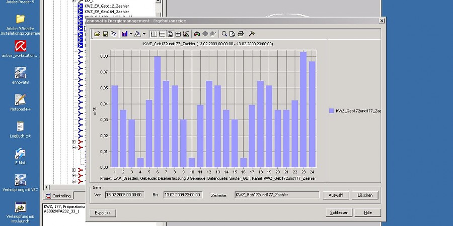Click the copy icon in the toolbar
The width and height of the screenshot is (453, 226).
pyautogui.click(x=113, y=34)
